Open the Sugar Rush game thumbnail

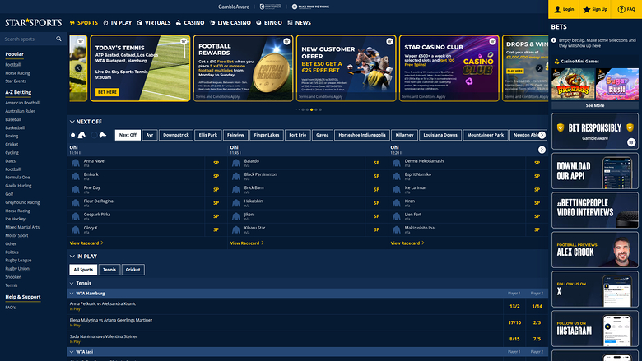[617, 84]
